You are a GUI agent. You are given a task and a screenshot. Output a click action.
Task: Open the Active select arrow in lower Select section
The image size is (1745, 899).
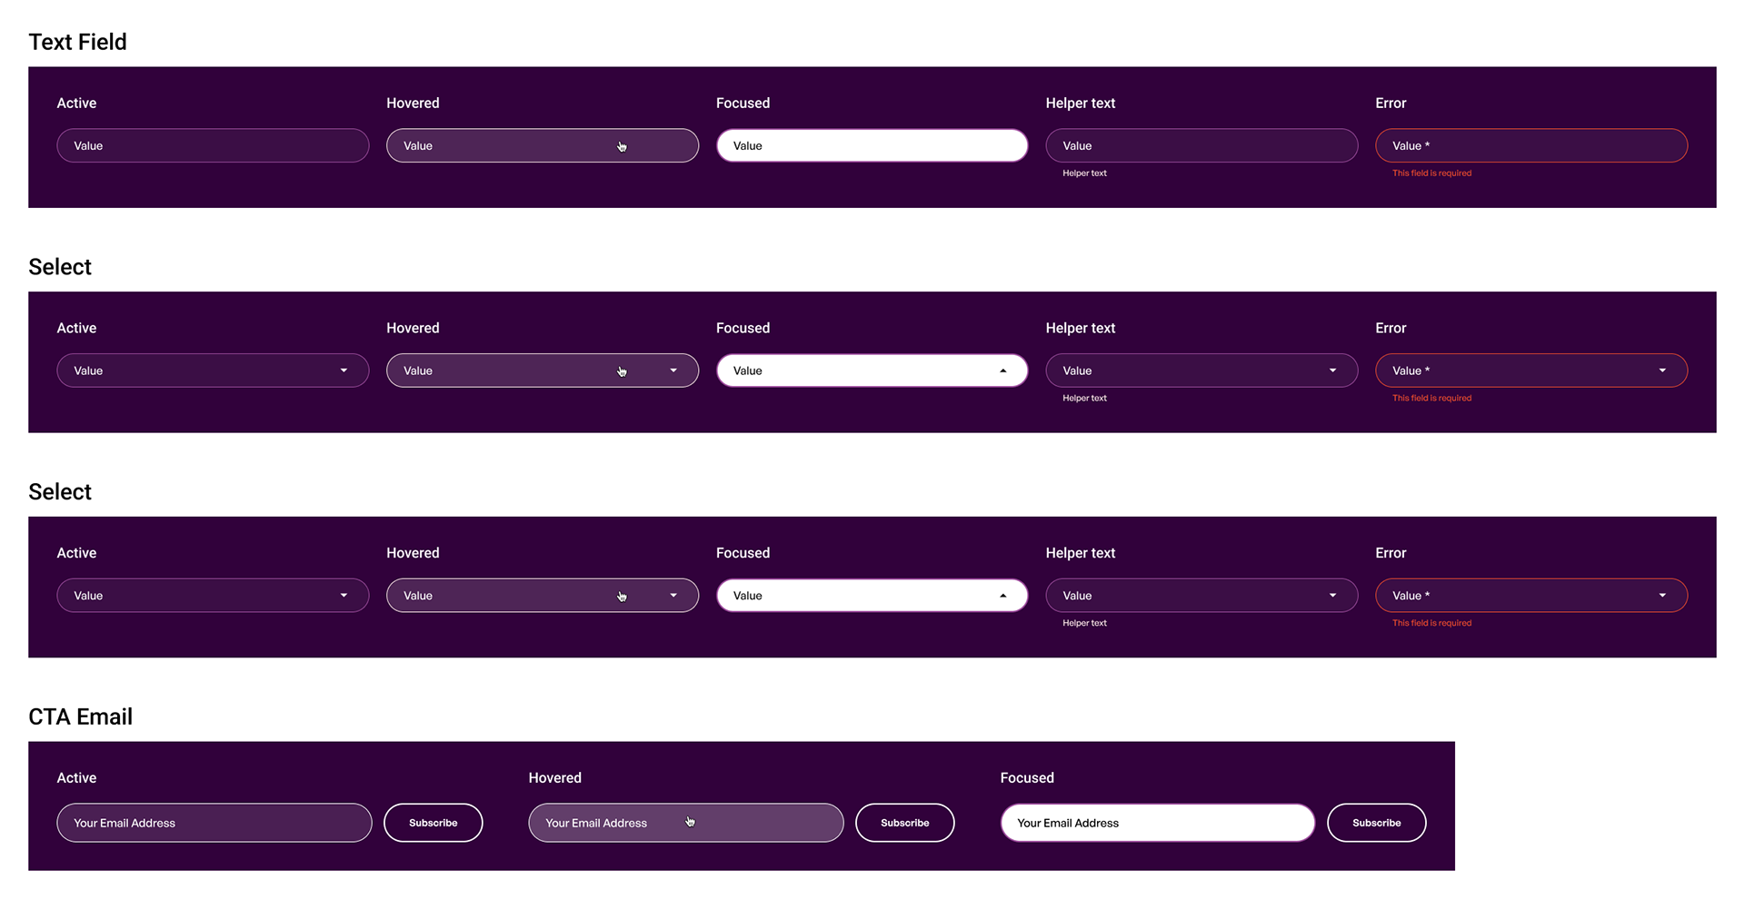344,596
